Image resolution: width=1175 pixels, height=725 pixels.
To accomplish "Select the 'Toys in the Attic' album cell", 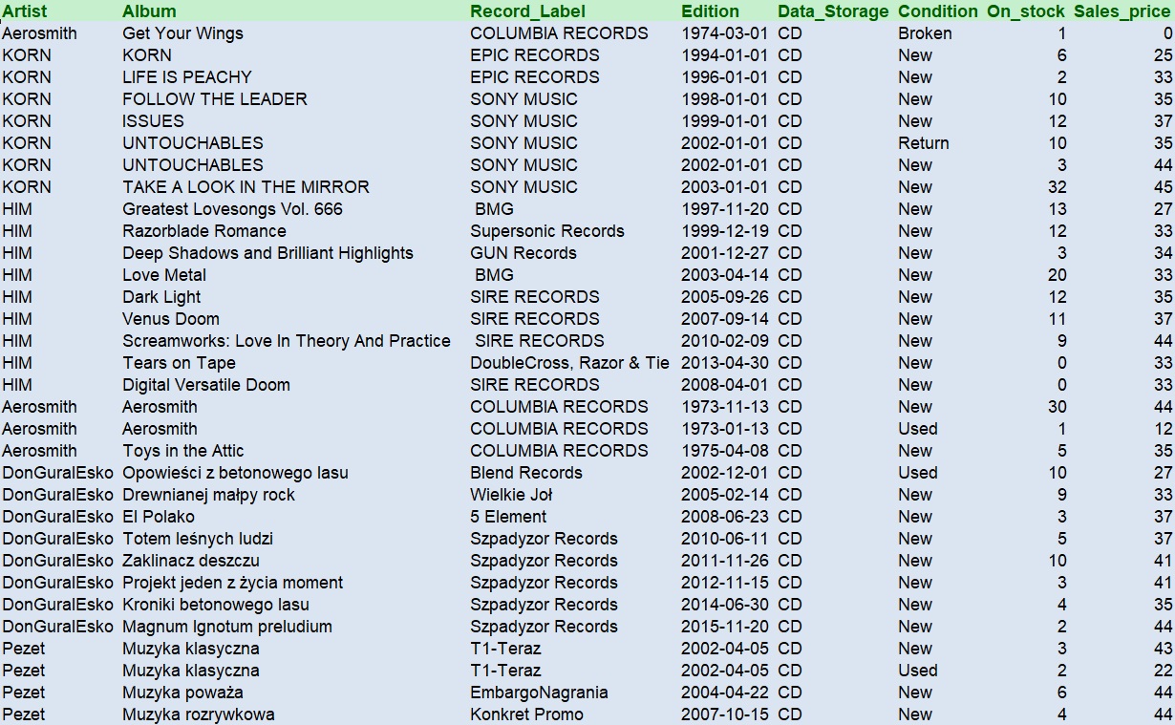I will [x=182, y=451].
